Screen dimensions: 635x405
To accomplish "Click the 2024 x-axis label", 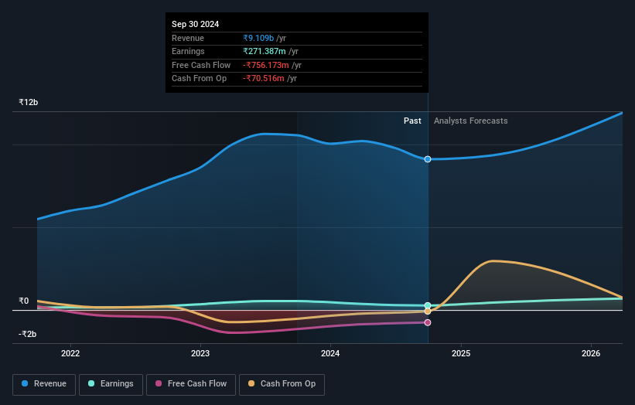I will tap(330, 353).
